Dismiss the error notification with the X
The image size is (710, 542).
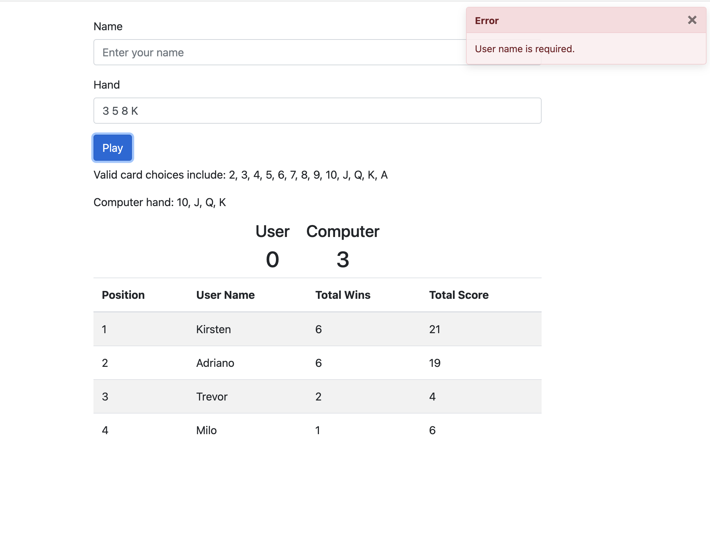click(x=692, y=20)
